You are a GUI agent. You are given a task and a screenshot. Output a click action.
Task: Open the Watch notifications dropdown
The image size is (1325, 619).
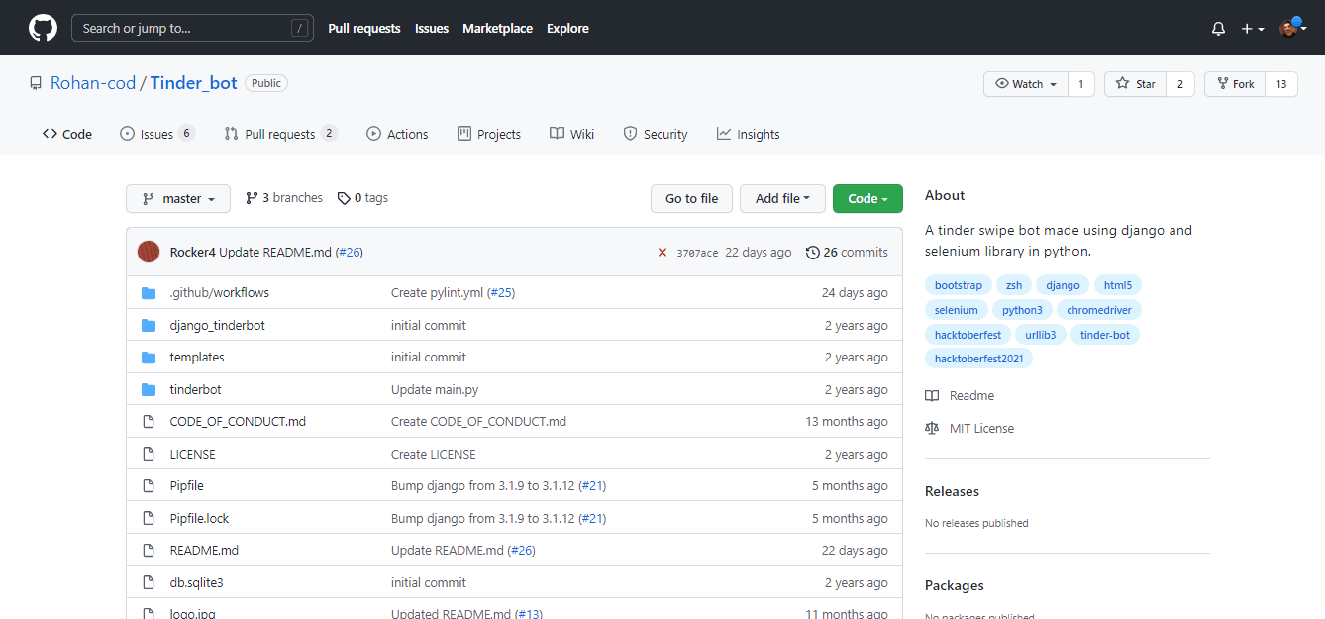1026,84
